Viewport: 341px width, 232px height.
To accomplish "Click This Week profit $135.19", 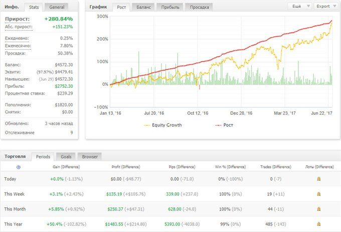I will tap(114, 194).
